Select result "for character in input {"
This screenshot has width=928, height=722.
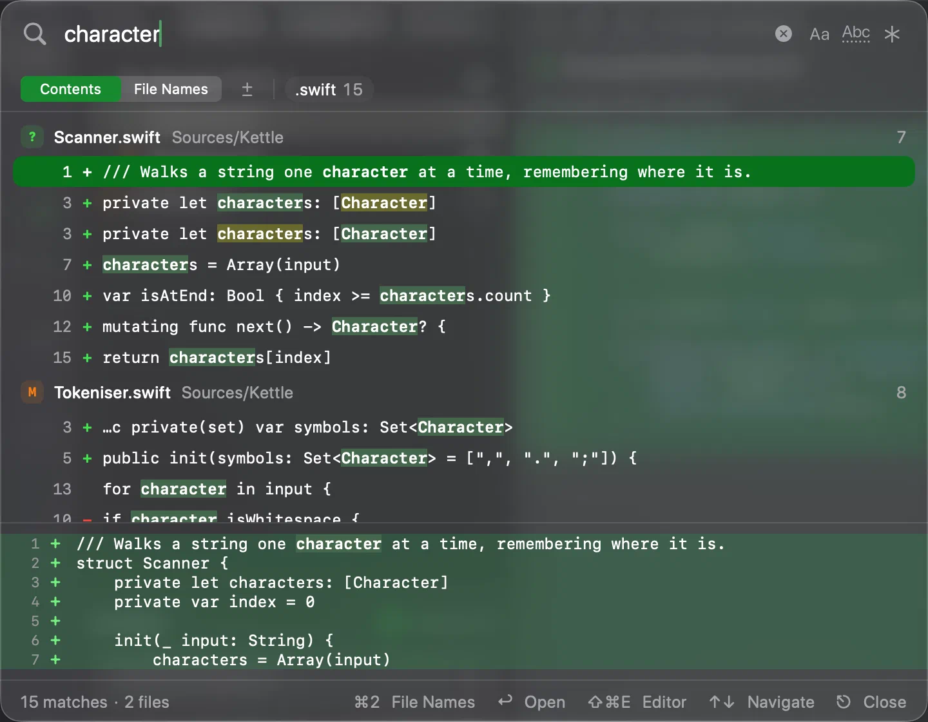pyautogui.click(x=464, y=489)
